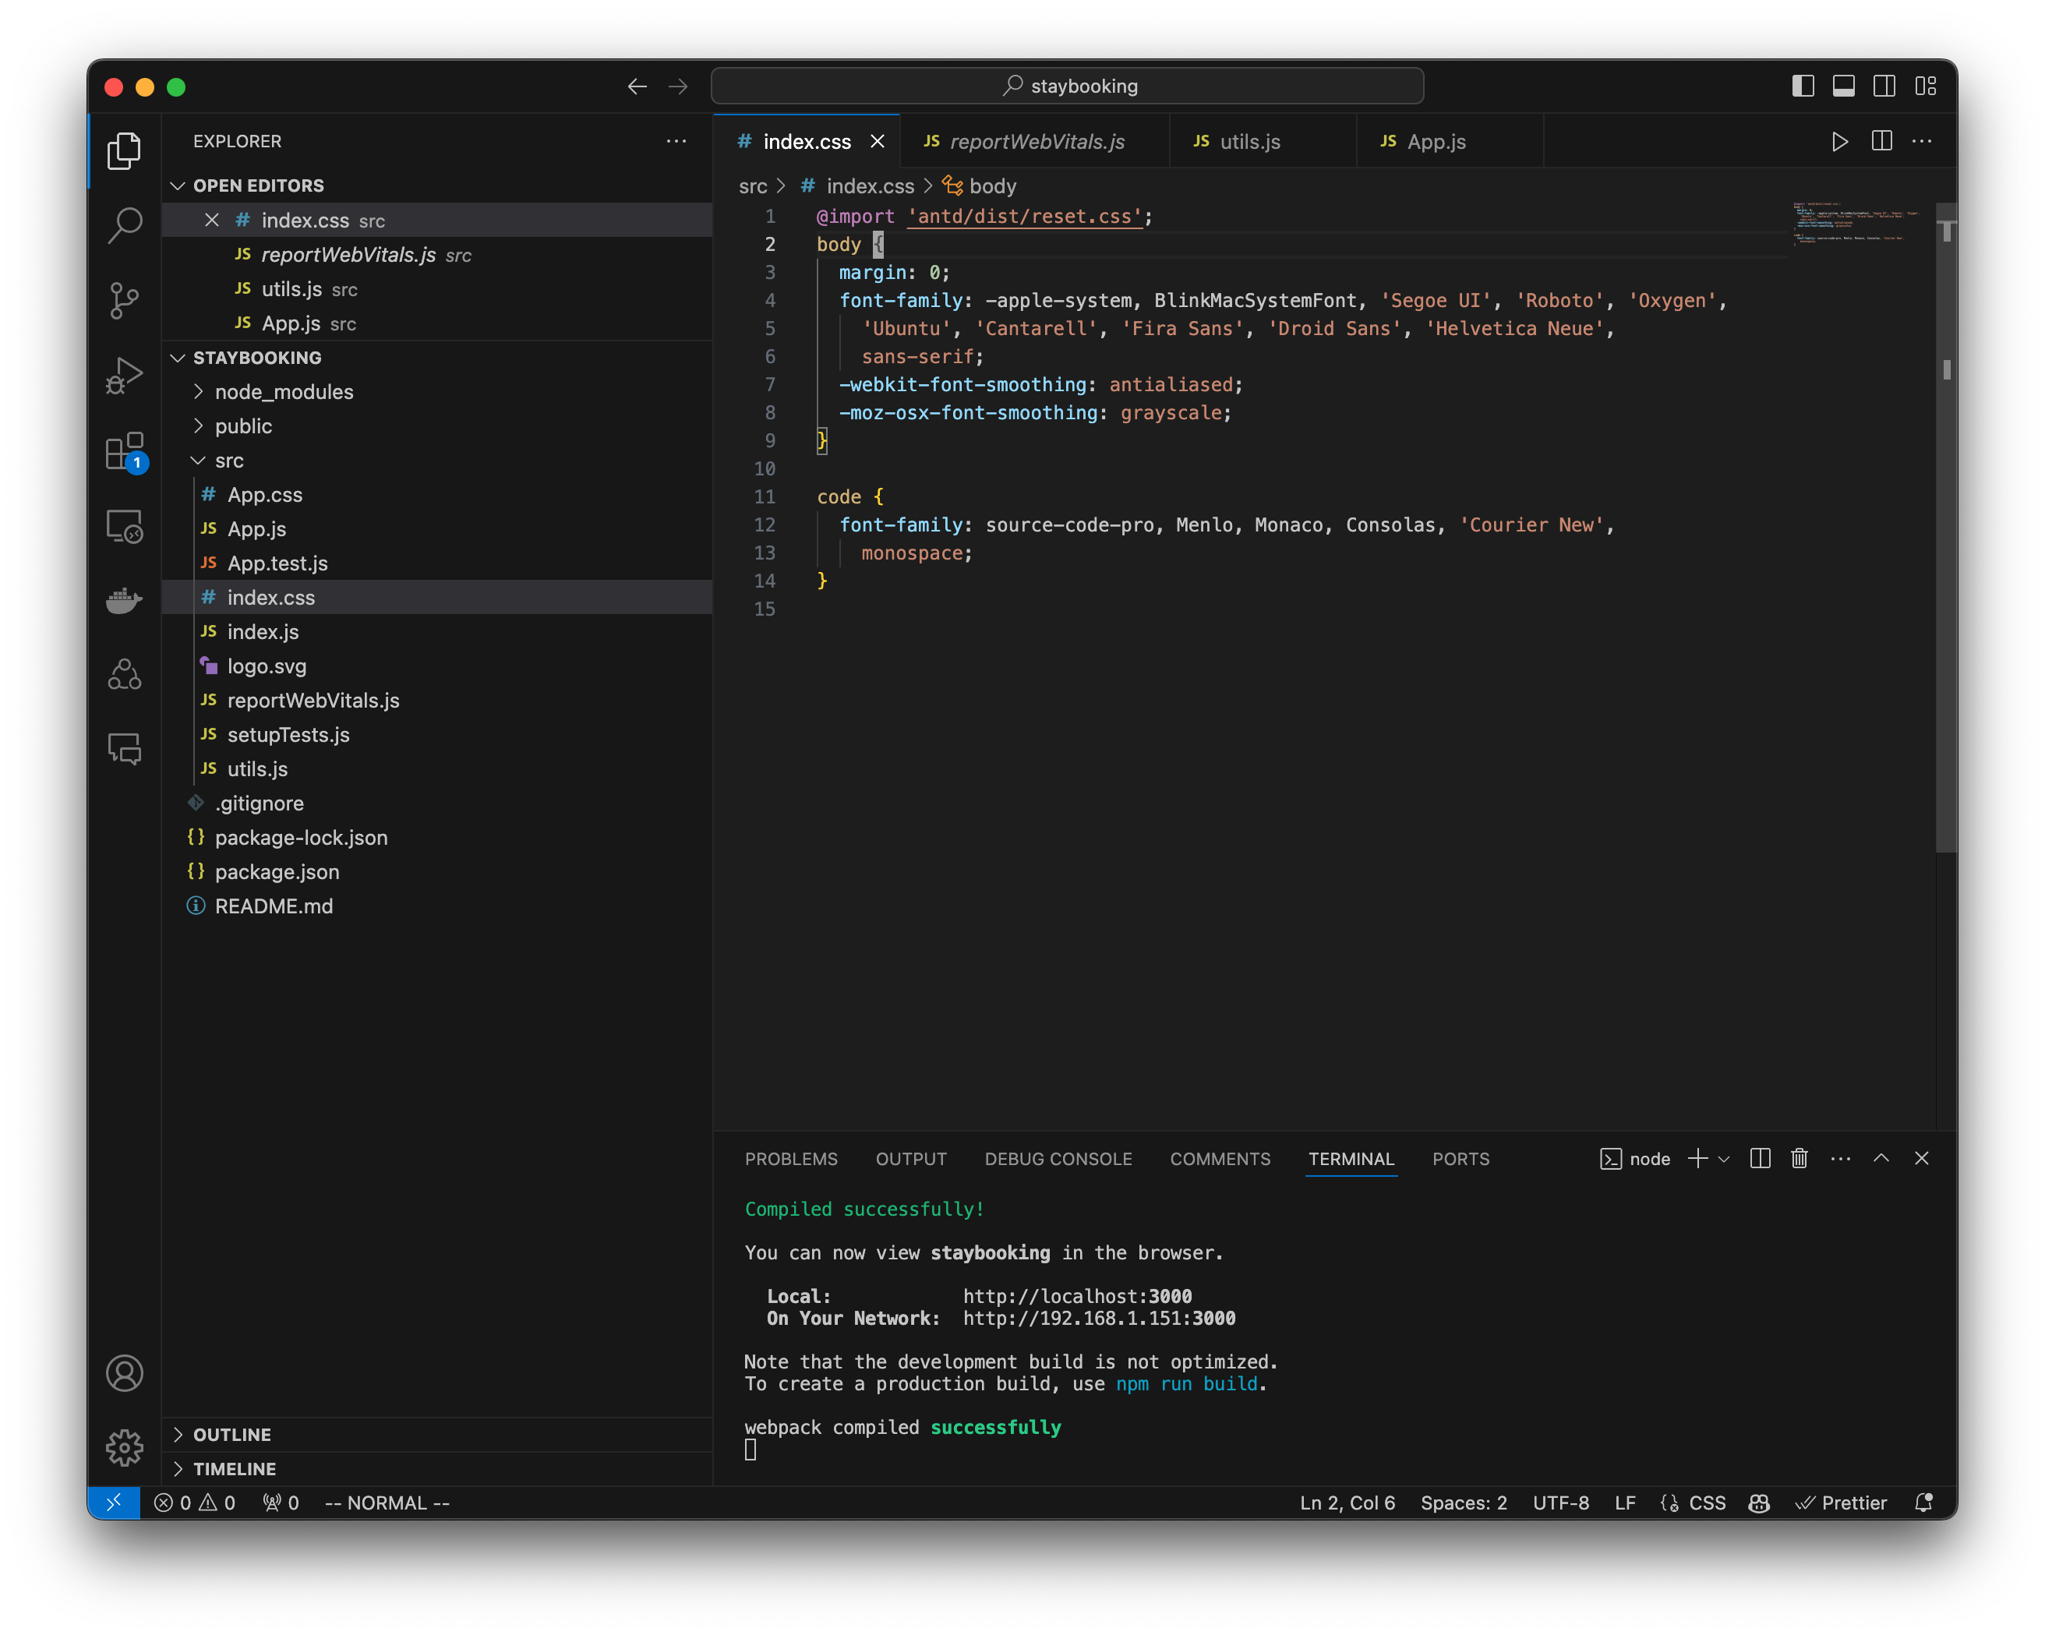Open the PROBLEMS panel tab

791,1158
